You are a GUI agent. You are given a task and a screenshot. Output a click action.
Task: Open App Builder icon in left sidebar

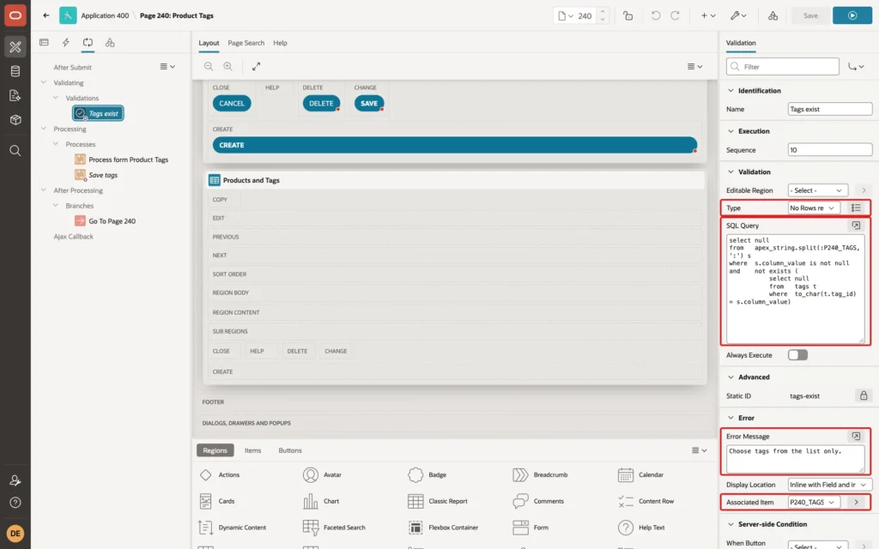point(15,47)
